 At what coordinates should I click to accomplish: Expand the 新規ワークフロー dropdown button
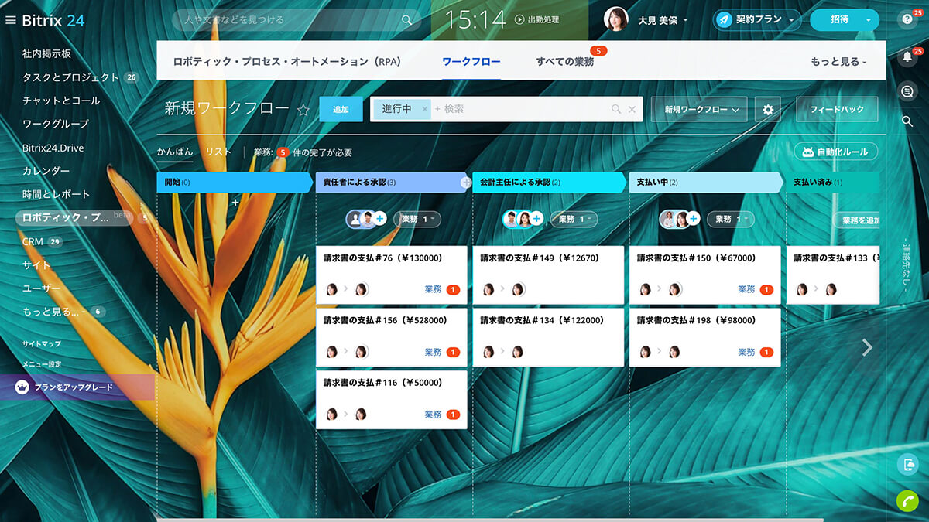click(x=701, y=110)
